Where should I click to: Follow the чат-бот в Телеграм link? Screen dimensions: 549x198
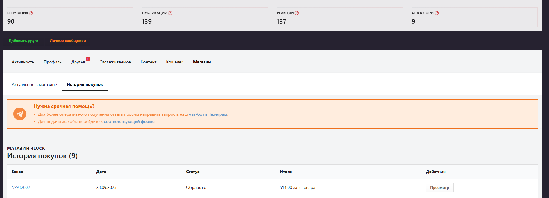pyautogui.click(x=208, y=114)
